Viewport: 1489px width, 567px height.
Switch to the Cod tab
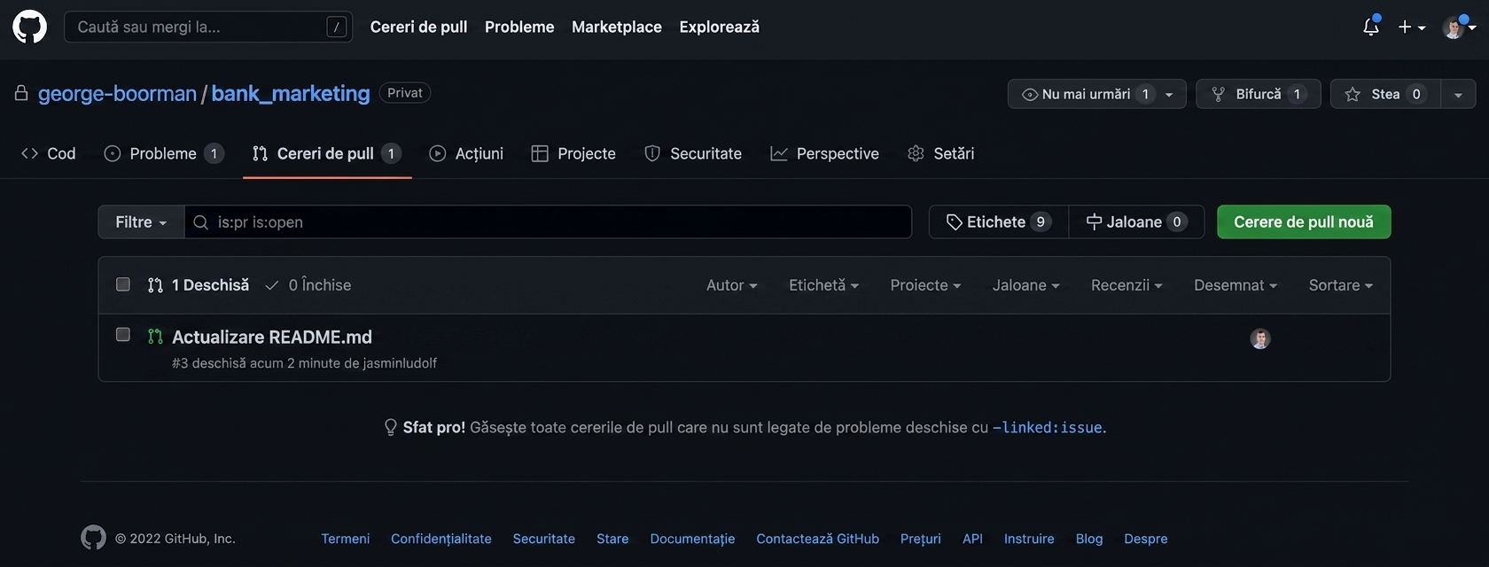point(49,153)
